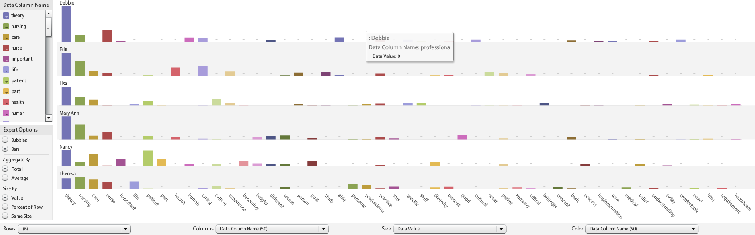The height and width of the screenshot is (235, 755).
Task: Click the theory legend color icon
Action: pyautogui.click(x=6, y=15)
